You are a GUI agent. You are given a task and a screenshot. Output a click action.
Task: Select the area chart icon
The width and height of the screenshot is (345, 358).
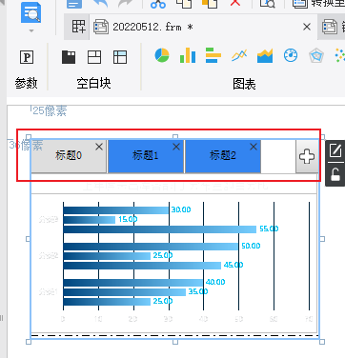(x=265, y=56)
